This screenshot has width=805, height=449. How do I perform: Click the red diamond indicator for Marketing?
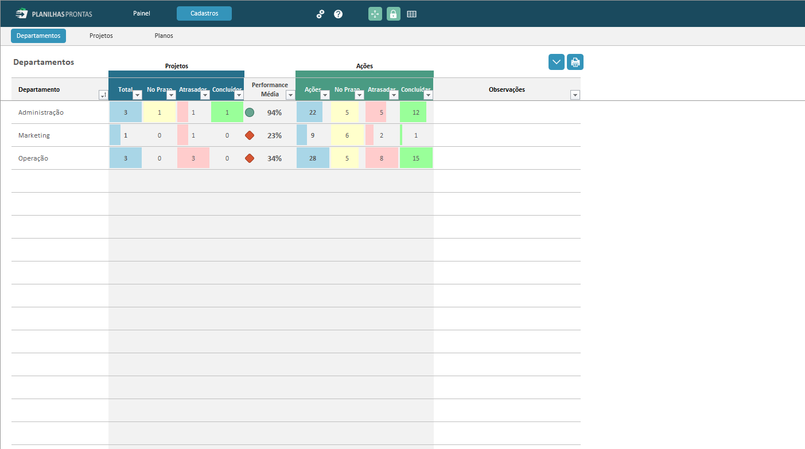250,135
